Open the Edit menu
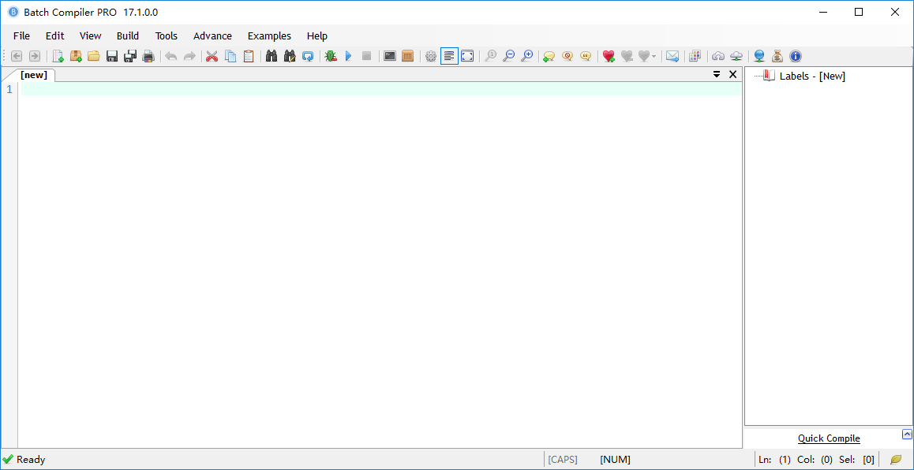The width and height of the screenshot is (914, 470). pyautogui.click(x=54, y=36)
